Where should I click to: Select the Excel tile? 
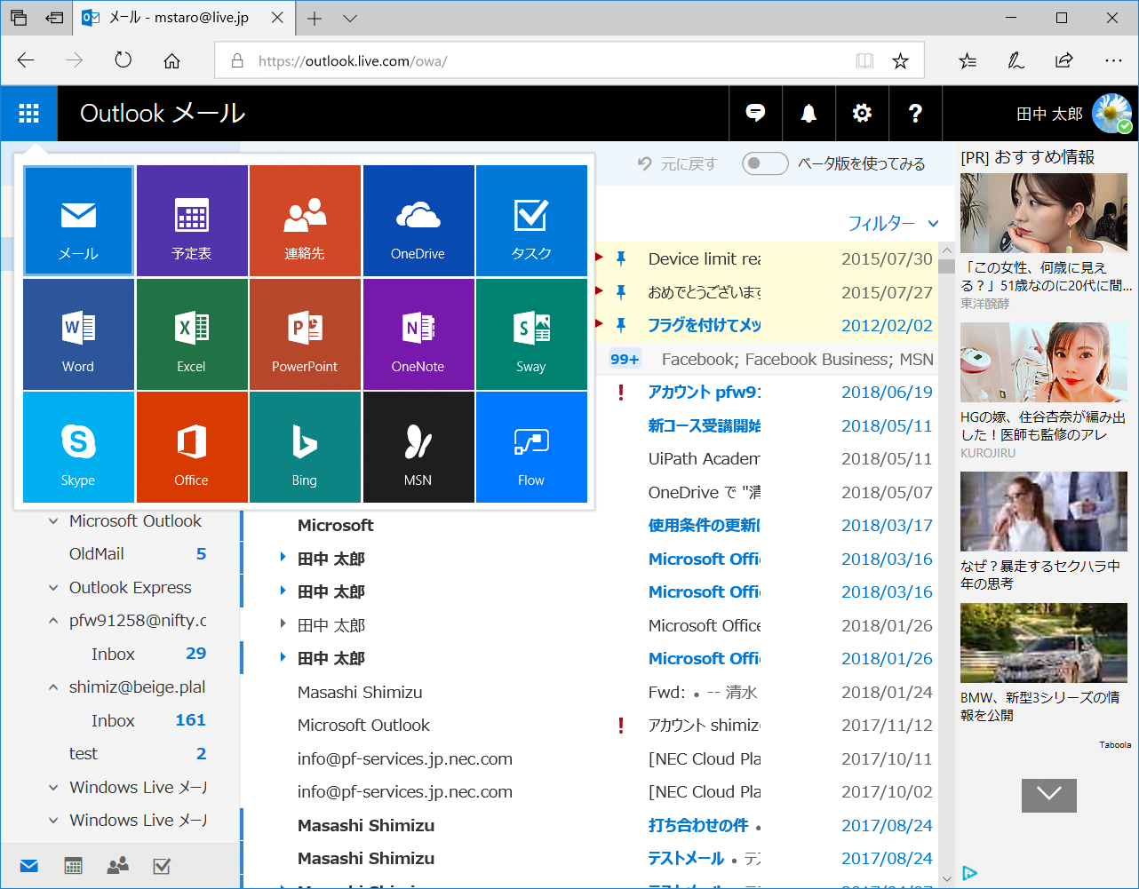tap(191, 334)
